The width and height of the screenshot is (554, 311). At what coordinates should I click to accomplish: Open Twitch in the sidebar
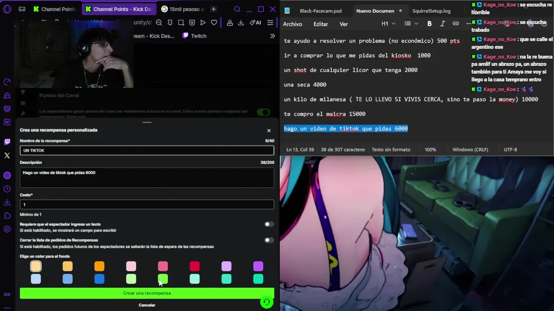coord(7,142)
